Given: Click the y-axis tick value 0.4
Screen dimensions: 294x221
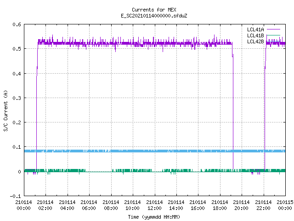Looking at the screenshot, I should 17,74.
